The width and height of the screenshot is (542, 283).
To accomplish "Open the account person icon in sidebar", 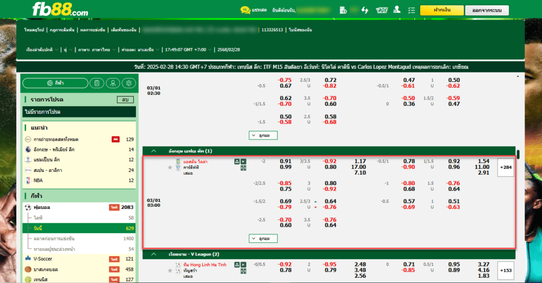I will (113, 83).
